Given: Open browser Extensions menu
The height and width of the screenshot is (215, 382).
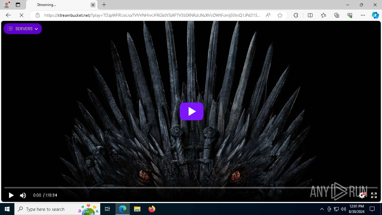Looking at the screenshot, I should pos(296,15).
